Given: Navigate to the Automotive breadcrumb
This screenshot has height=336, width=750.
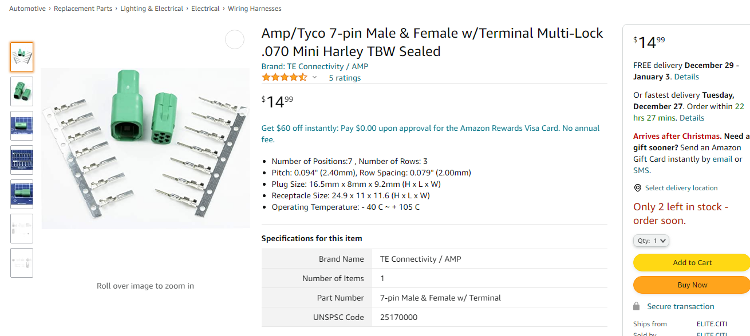Looking at the screenshot, I should point(27,8).
